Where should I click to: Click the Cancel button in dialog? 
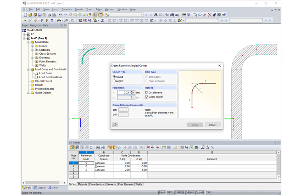pos(213,125)
